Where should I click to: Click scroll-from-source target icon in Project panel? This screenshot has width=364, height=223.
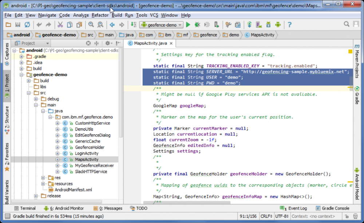click(88, 43)
